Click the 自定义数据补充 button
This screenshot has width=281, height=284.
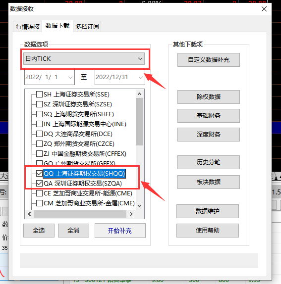coord(209,60)
